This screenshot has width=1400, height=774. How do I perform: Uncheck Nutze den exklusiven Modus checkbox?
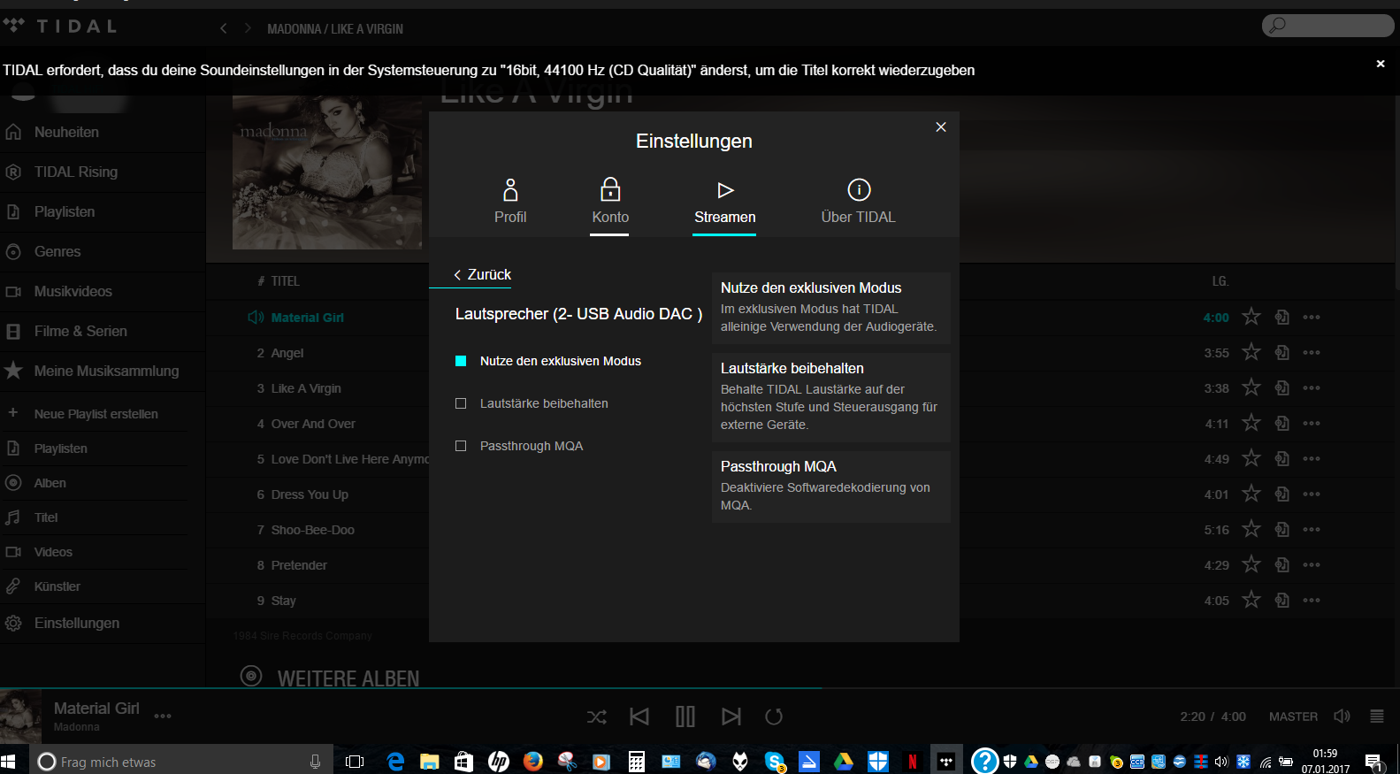tap(461, 361)
